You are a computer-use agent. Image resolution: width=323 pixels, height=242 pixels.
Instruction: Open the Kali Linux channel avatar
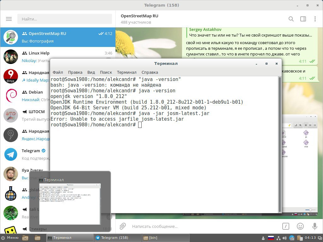click(x=11, y=213)
